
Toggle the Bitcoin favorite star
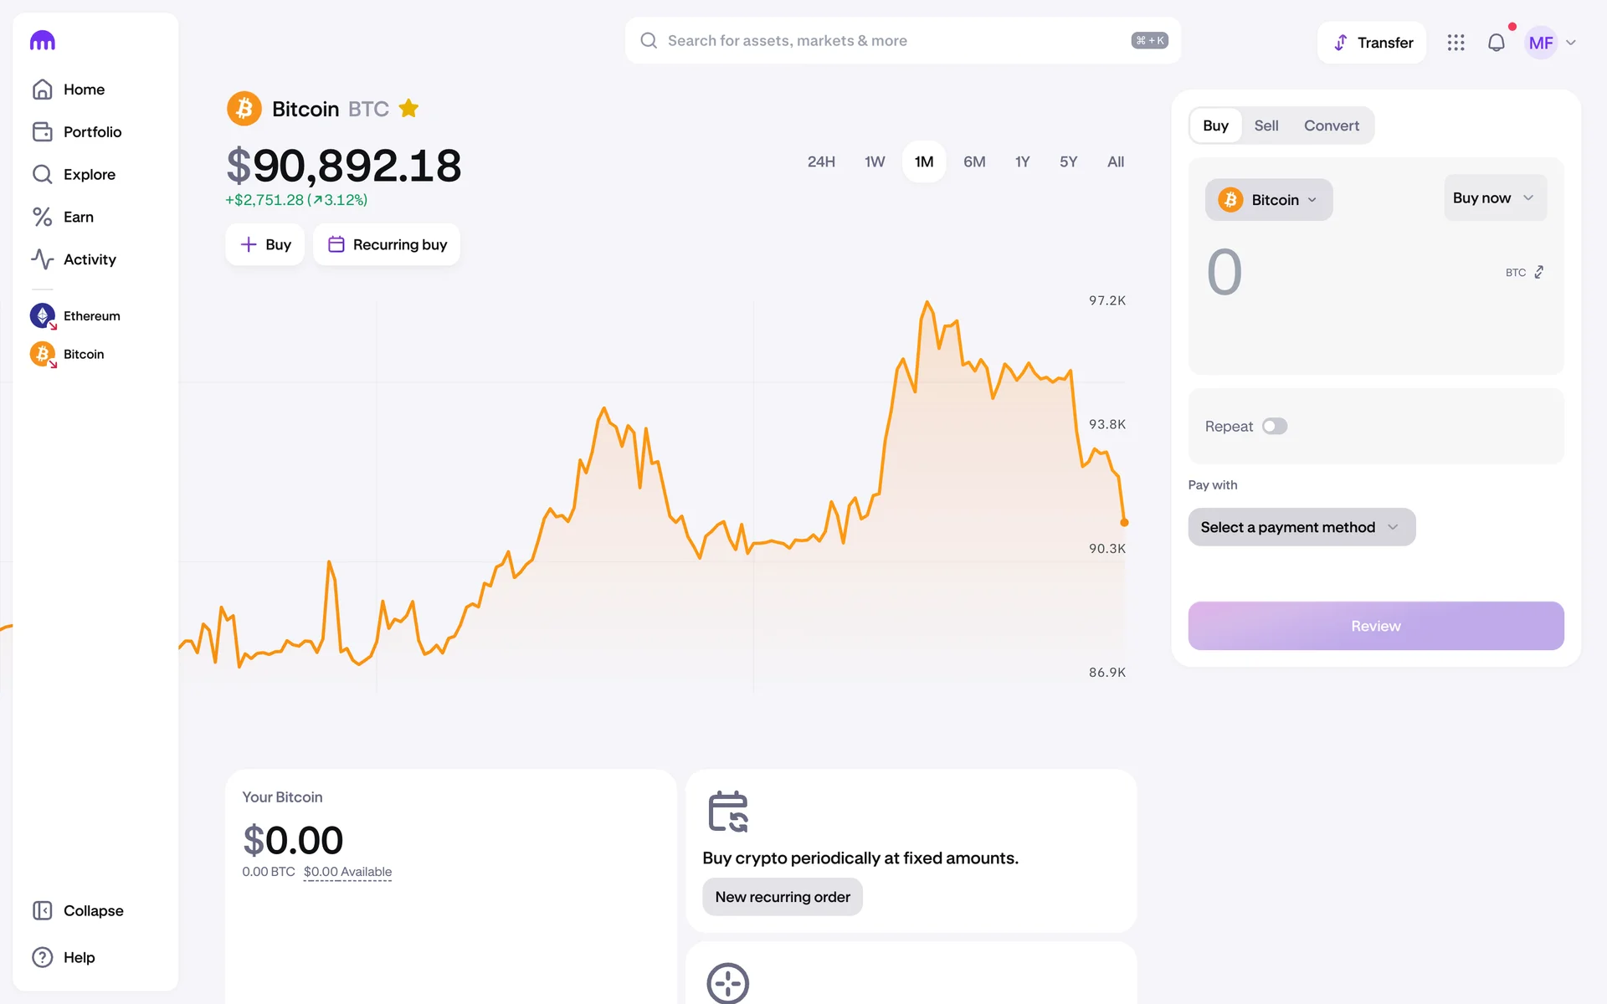[408, 109]
